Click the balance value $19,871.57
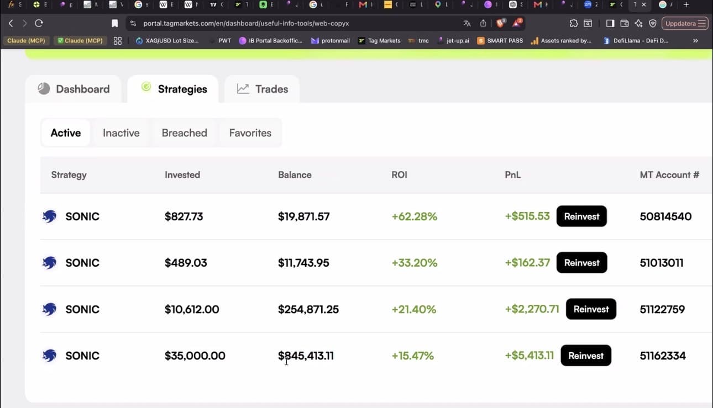 (304, 216)
